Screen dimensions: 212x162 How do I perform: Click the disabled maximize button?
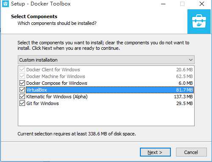(x=182, y=4)
